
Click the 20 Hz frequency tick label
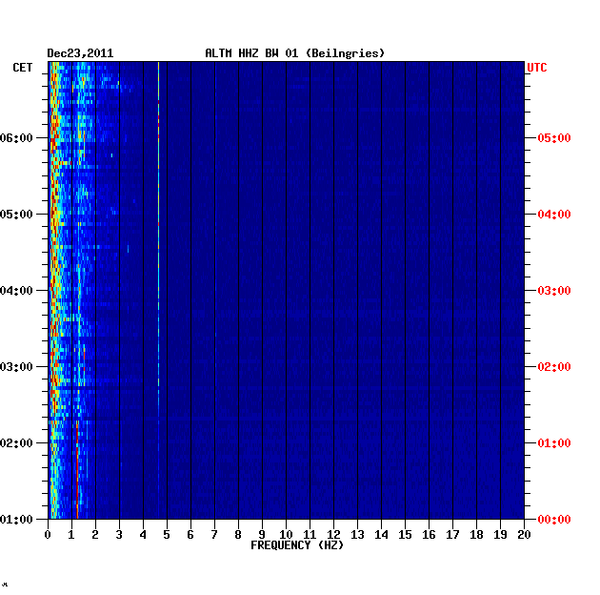tap(524, 535)
